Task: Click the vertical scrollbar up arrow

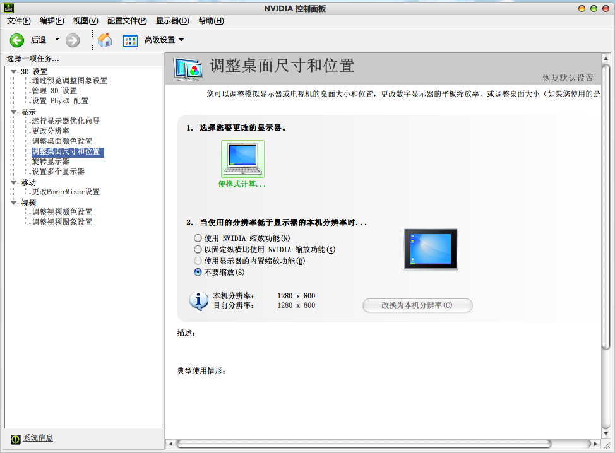Action: 606,58
